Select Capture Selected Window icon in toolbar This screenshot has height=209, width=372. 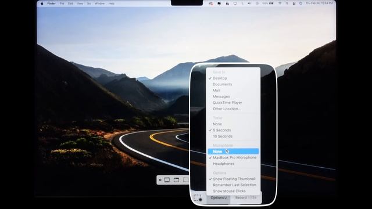(176, 180)
